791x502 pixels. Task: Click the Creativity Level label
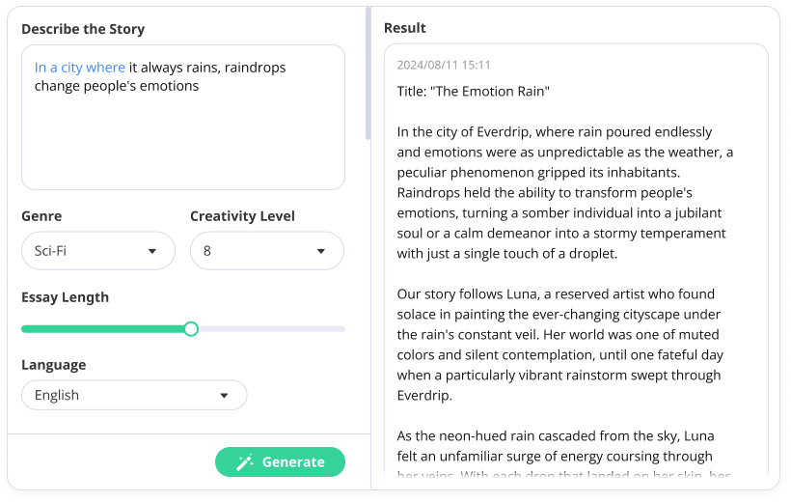pos(242,216)
